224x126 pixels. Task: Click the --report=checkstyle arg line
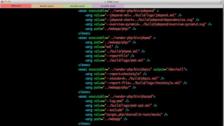(116, 74)
